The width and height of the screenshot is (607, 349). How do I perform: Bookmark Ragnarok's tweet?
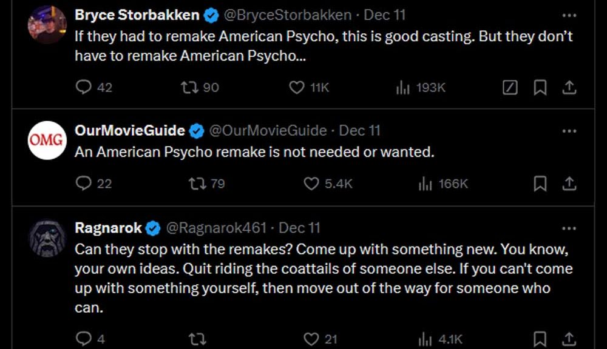coord(540,339)
